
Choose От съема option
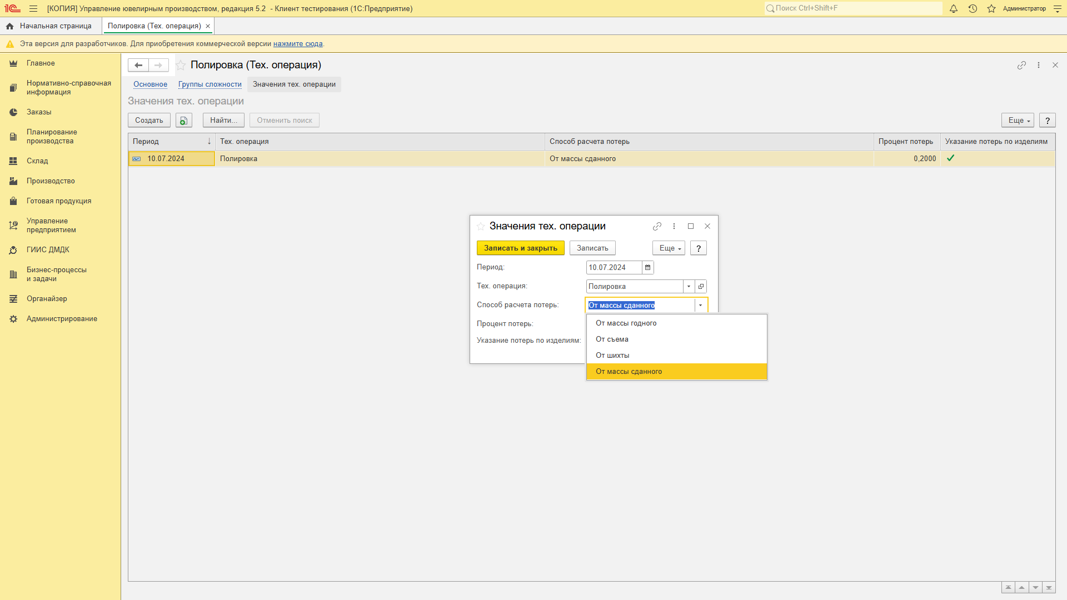[x=676, y=339]
